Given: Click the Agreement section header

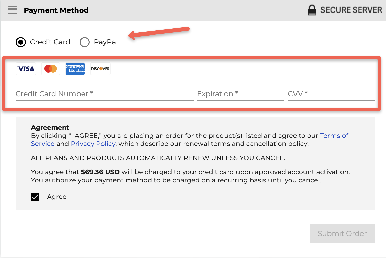Looking at the screenshot, I should [x=50, y=127].
